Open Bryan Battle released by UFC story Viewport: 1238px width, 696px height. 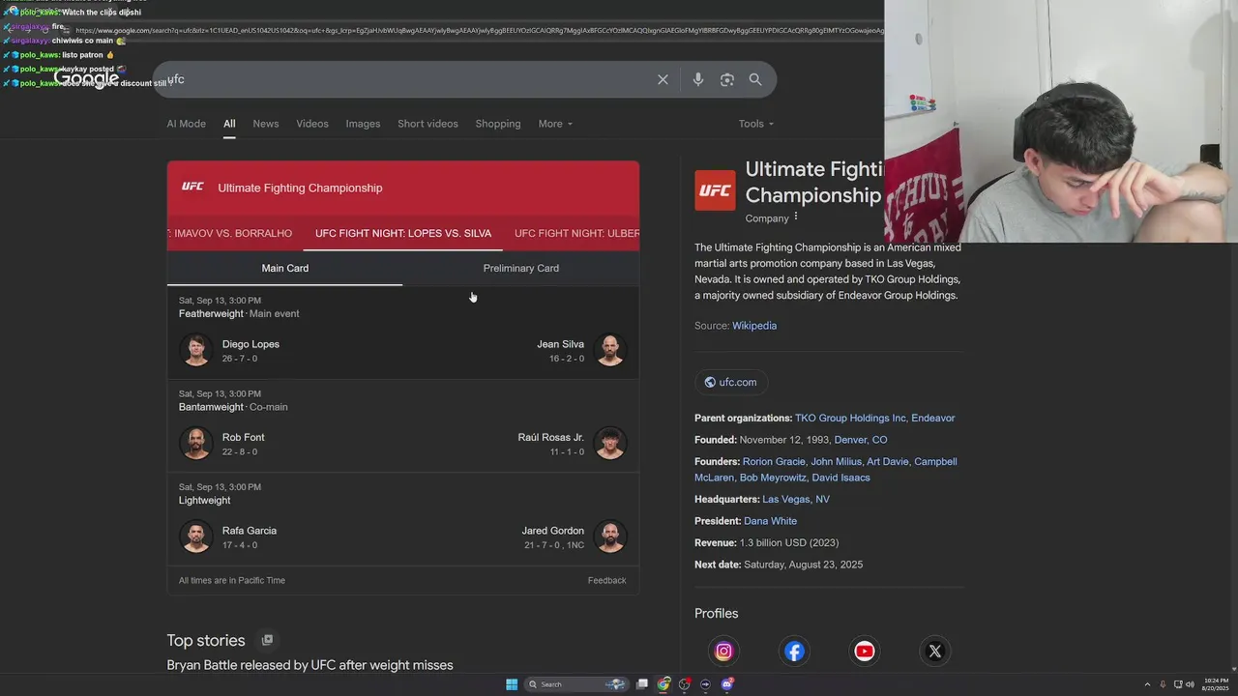point(309,665)
